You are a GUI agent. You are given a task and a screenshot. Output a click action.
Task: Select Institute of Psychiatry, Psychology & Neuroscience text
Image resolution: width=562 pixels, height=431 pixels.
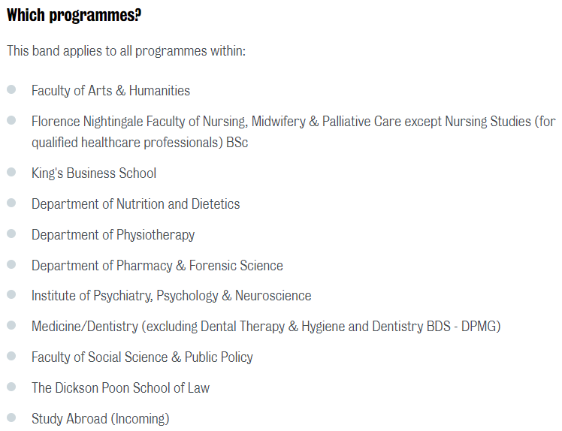[x=171, y=296]
